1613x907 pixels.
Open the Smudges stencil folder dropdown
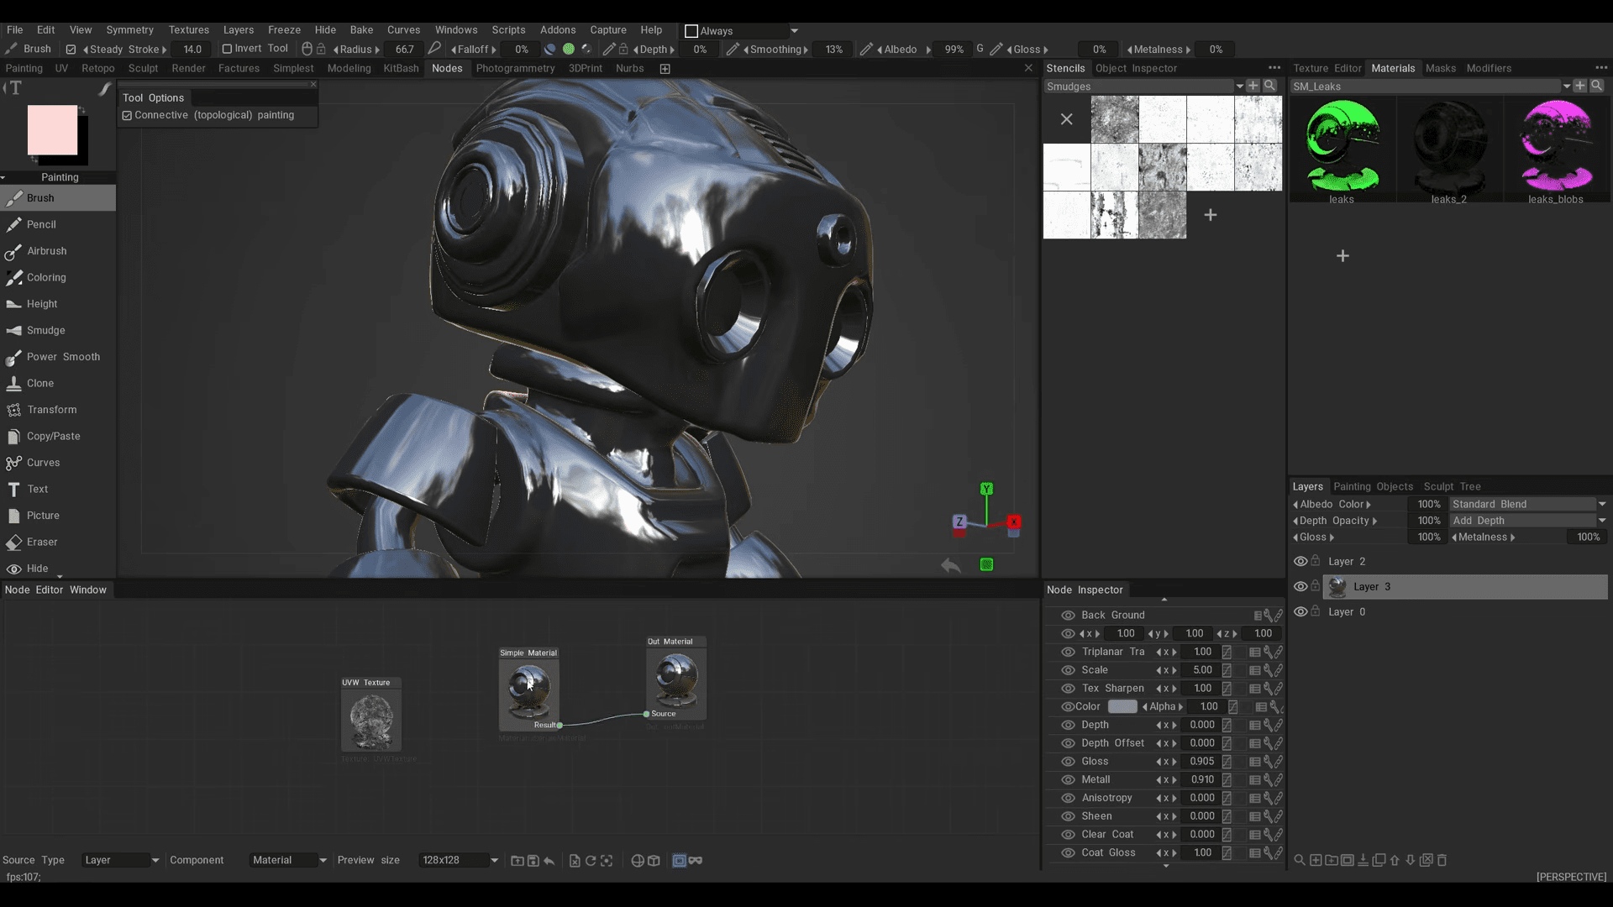[1239, 87]
